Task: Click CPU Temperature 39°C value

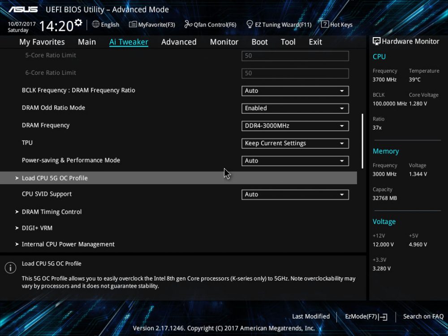Action: click(414, 79)
